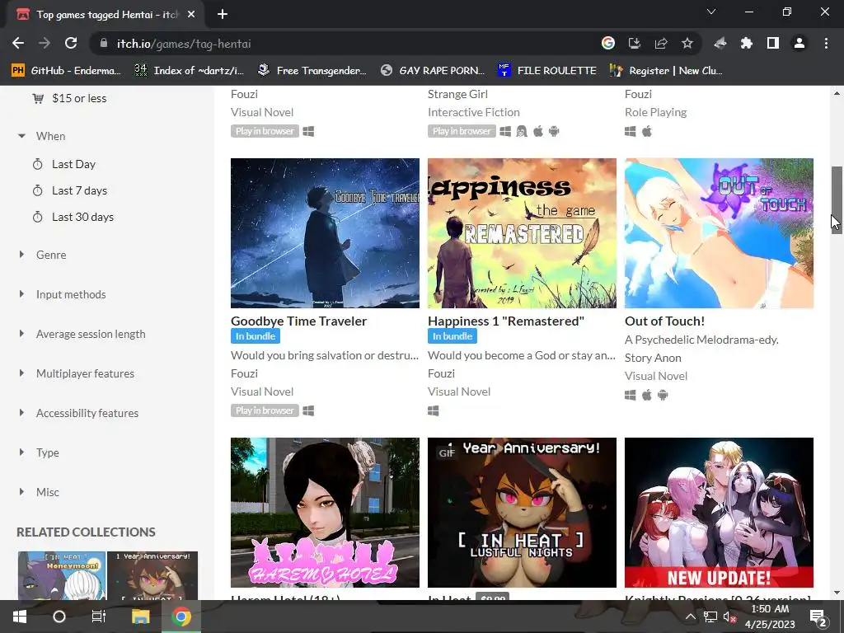Bookmark this page with the star icon
Viewport: 844px width, 633px height.
[687, 44]
